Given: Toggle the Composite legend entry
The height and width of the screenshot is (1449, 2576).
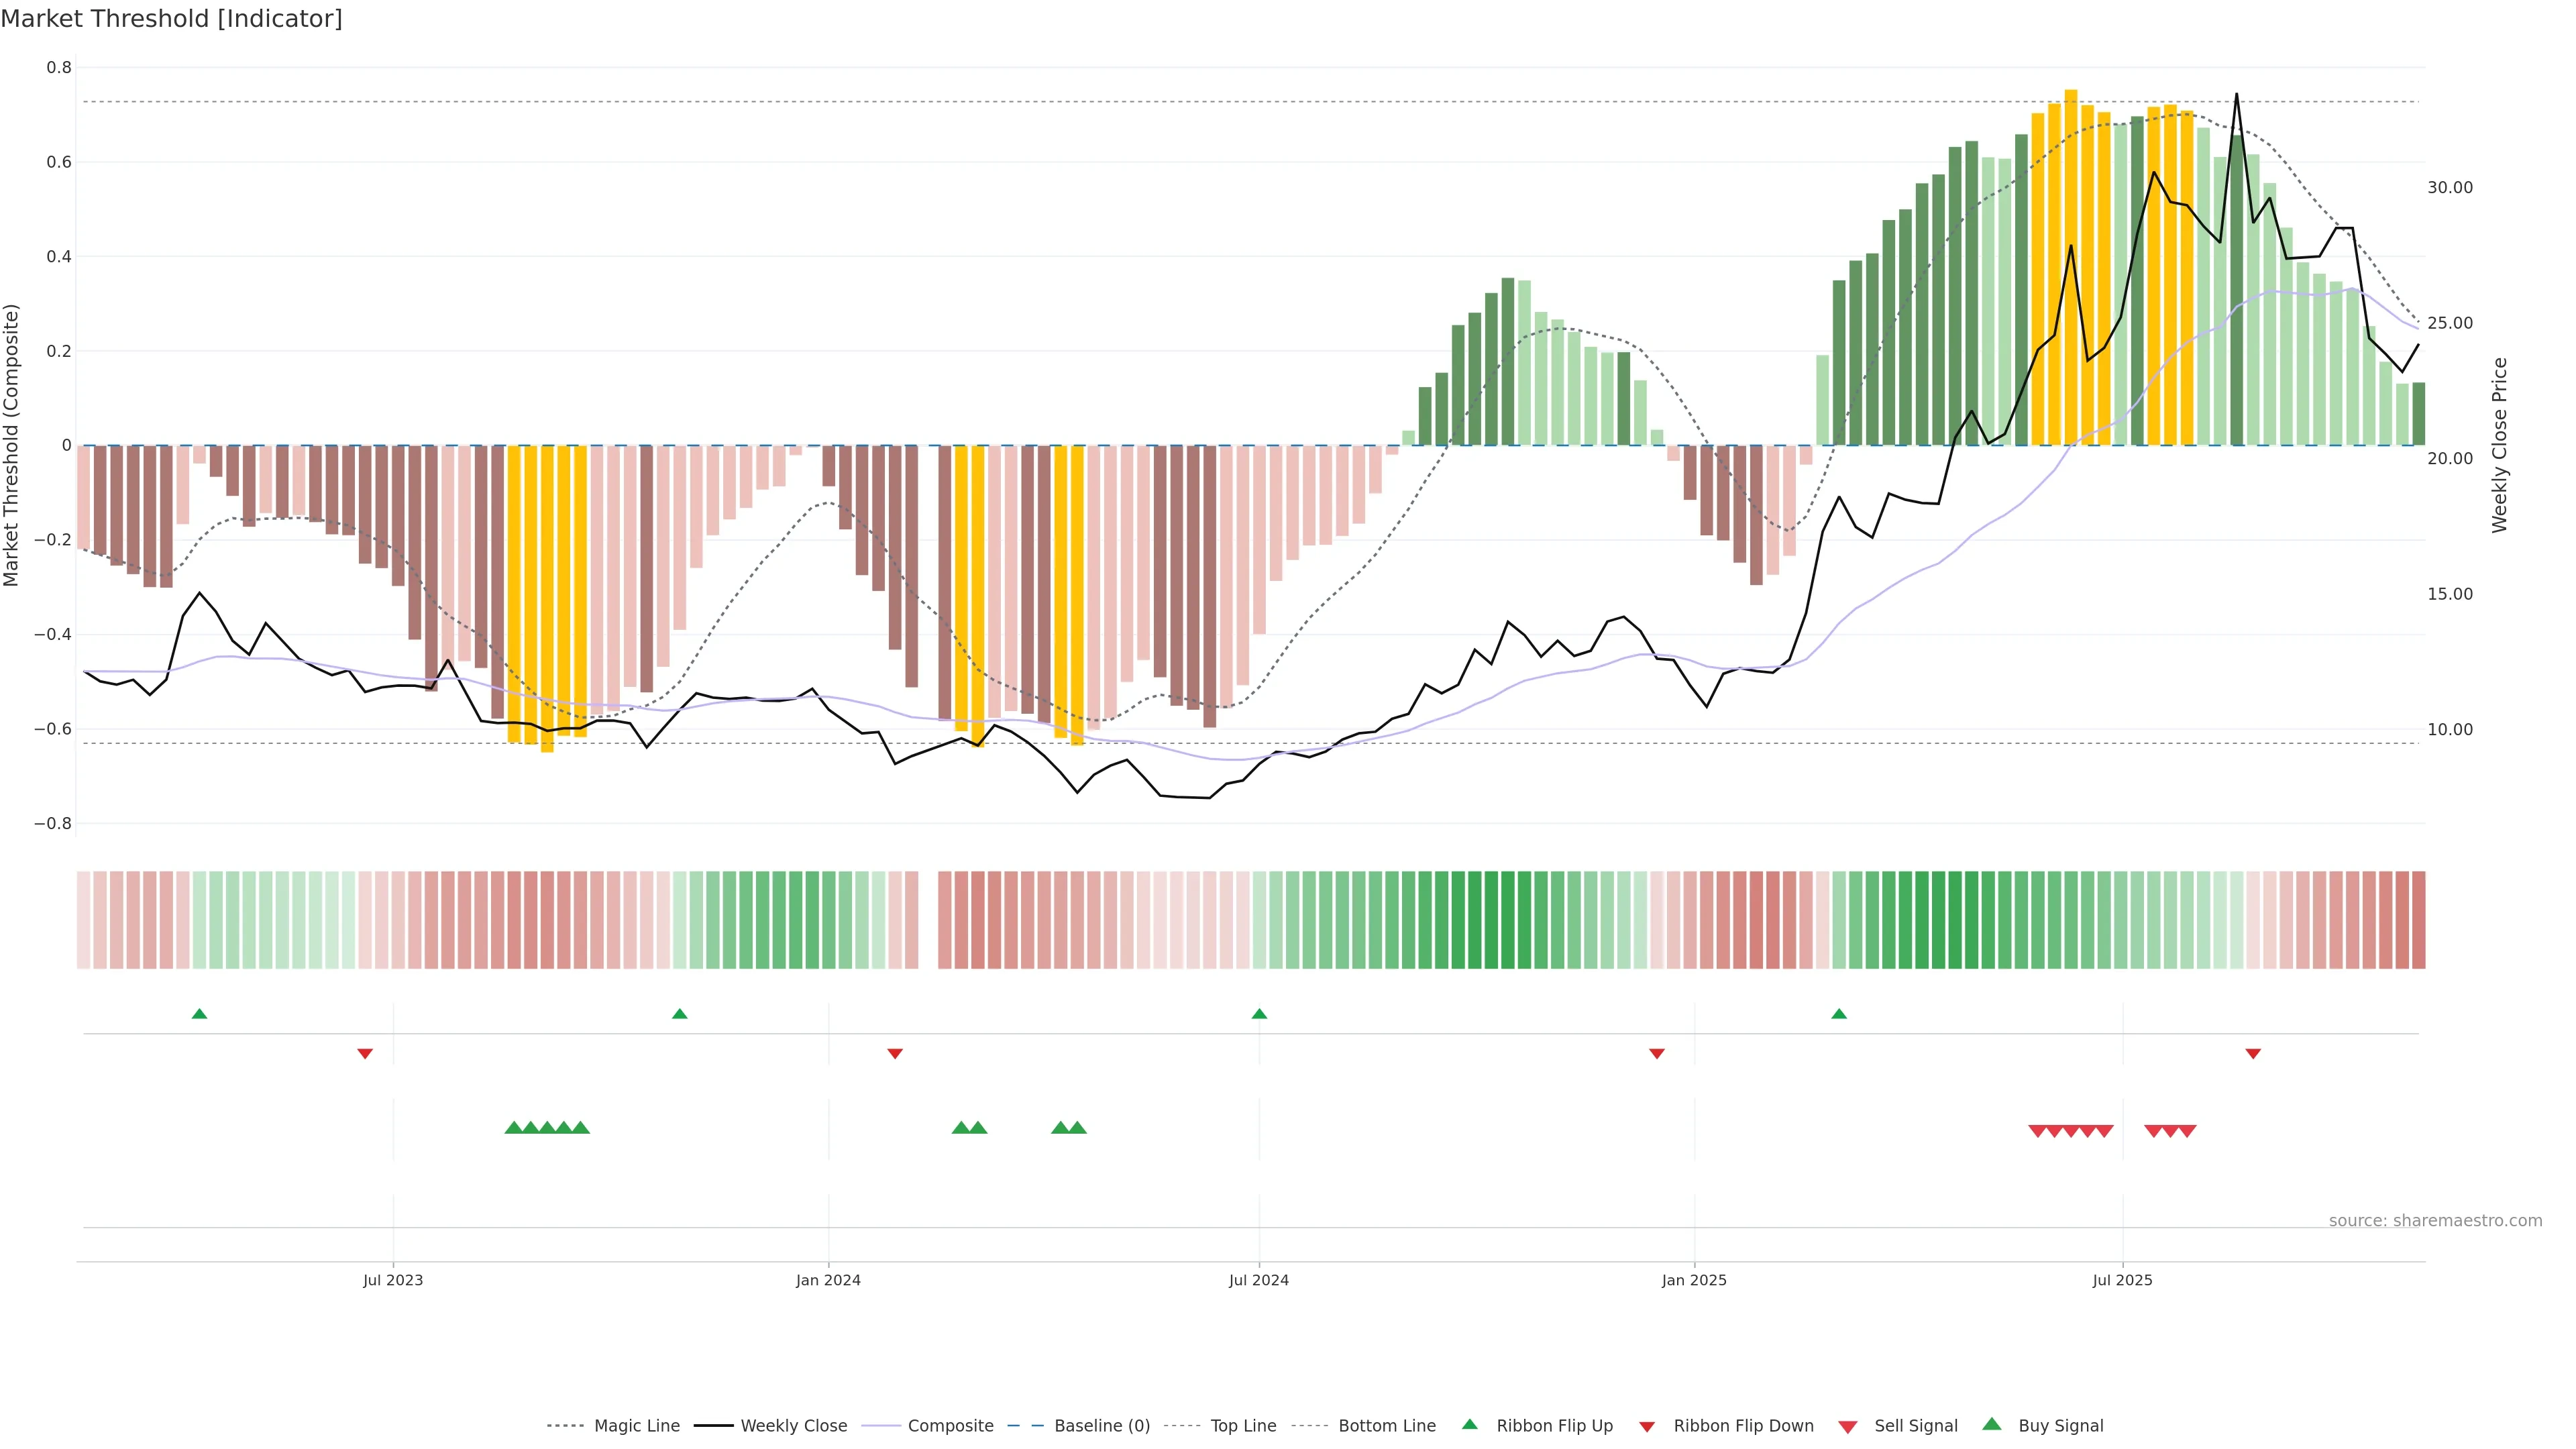Looking at the screenshot, I should pos(950,1426).
